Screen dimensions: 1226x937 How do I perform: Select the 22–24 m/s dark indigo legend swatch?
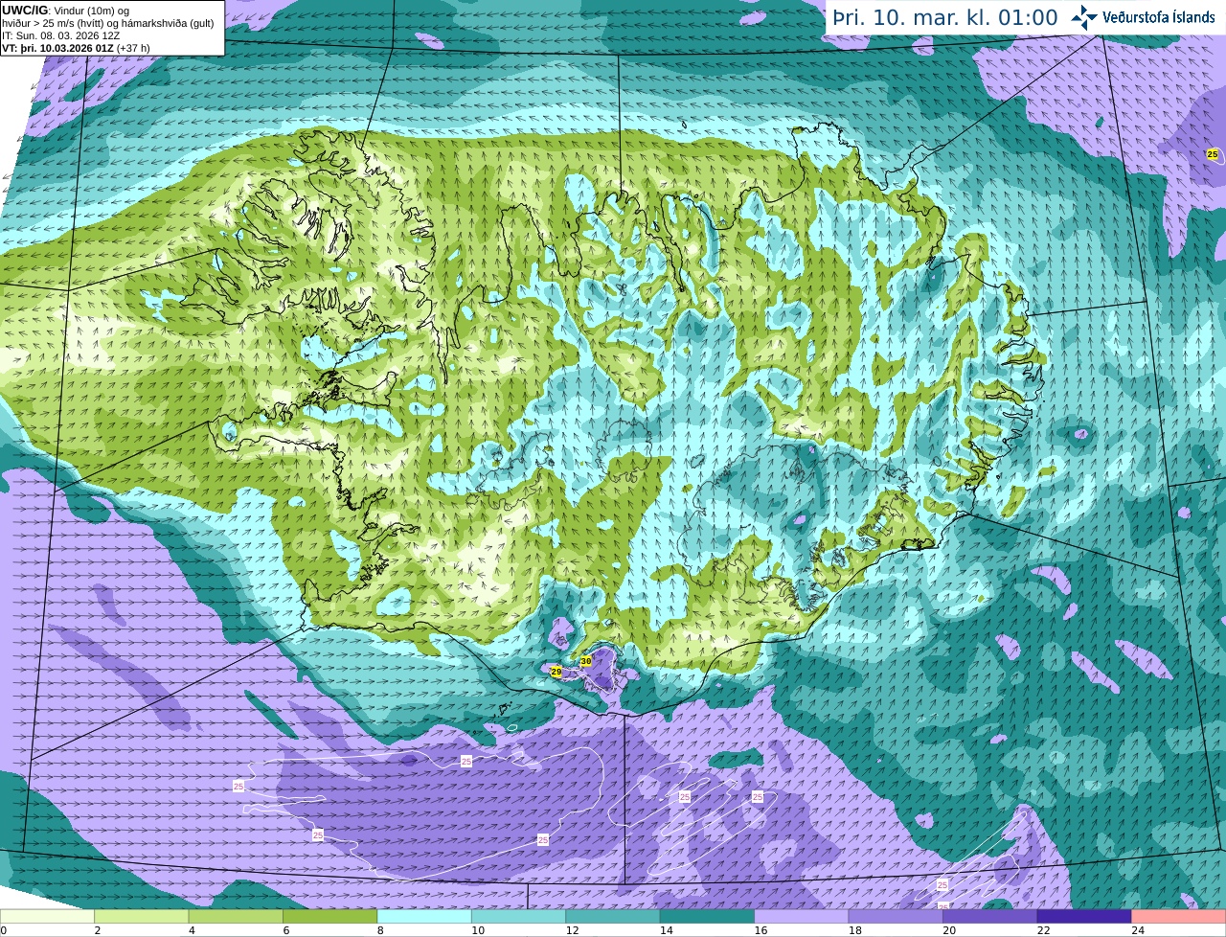(1084, 916)
